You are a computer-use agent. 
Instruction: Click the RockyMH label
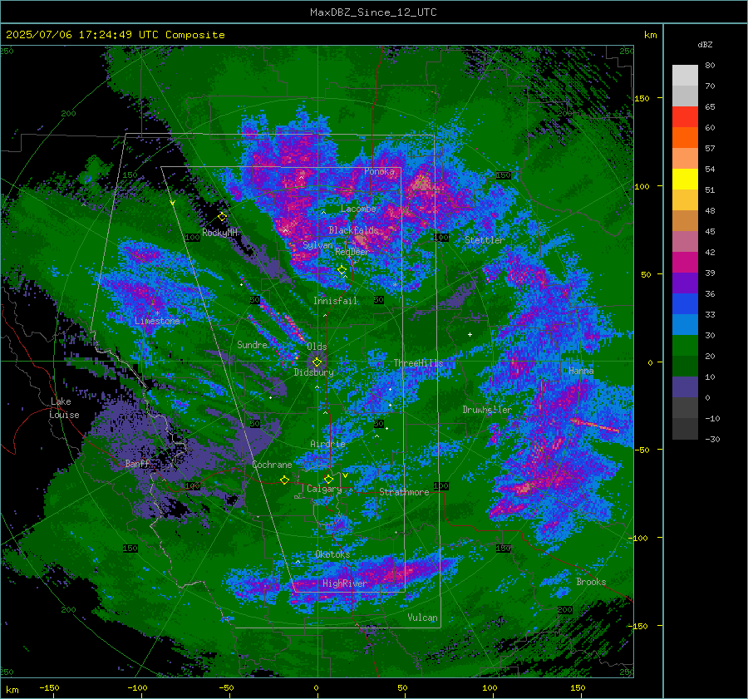click(x=220, y=233)
